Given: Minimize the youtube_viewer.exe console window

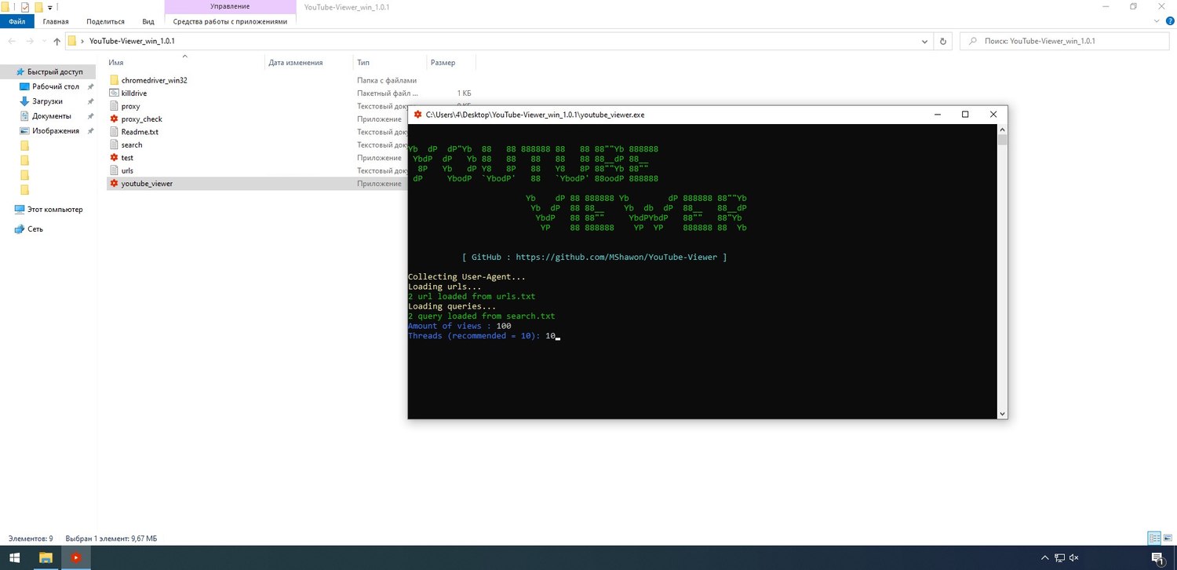Looking at the screenshot, I should point(937,115).
